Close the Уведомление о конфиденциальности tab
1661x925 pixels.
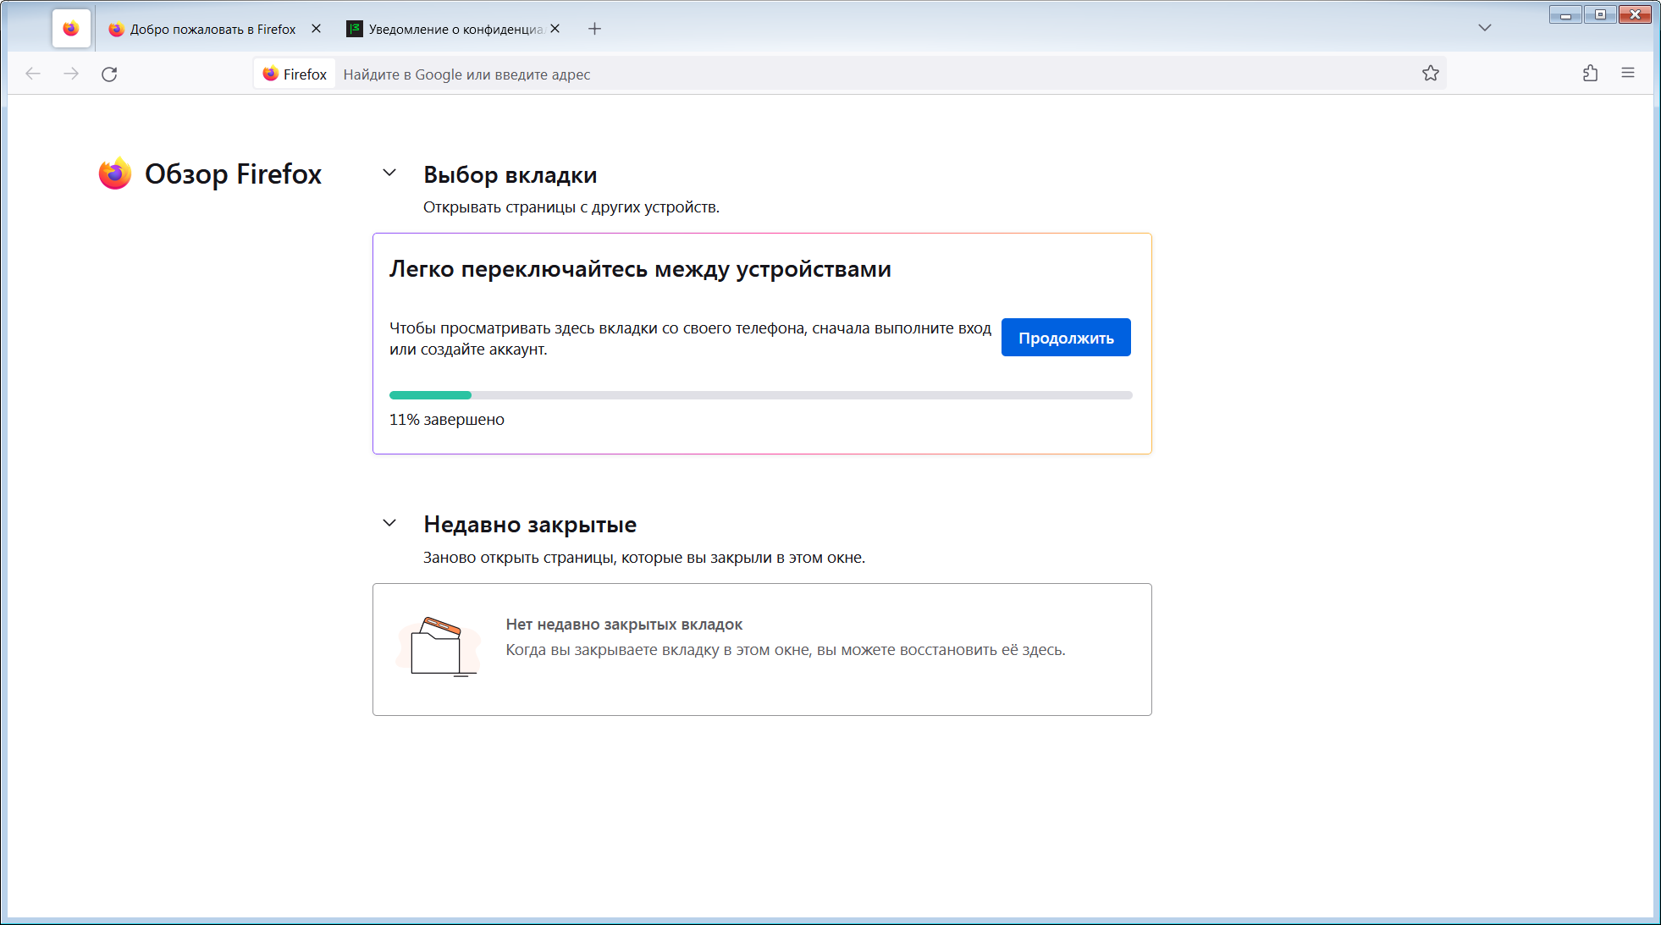(555, 29)
